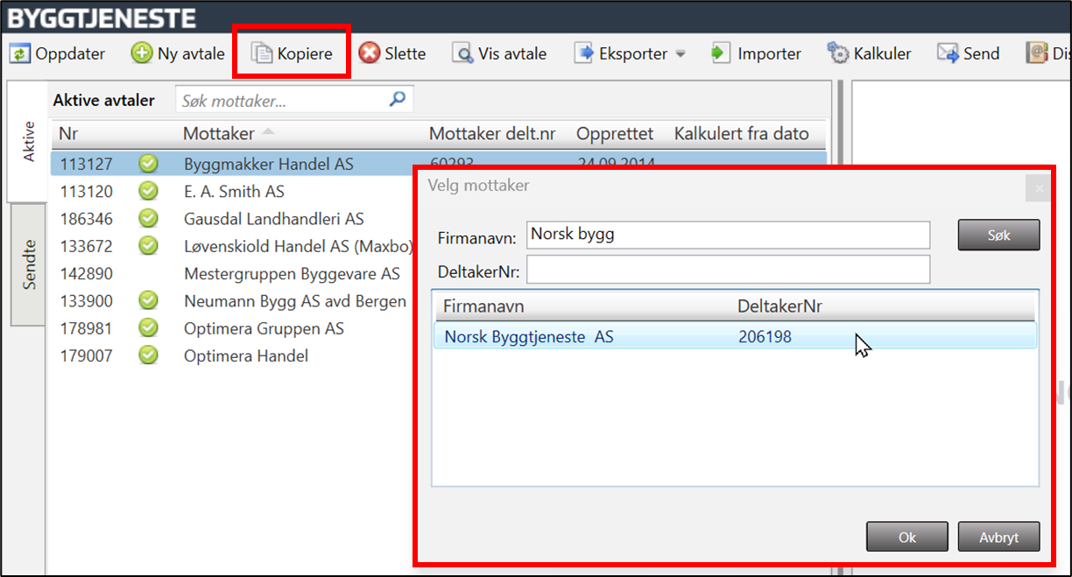Click into the DeltakerNr input field
The width and height of the screenshot is (1072, 577).
click(x=728, y=271)
